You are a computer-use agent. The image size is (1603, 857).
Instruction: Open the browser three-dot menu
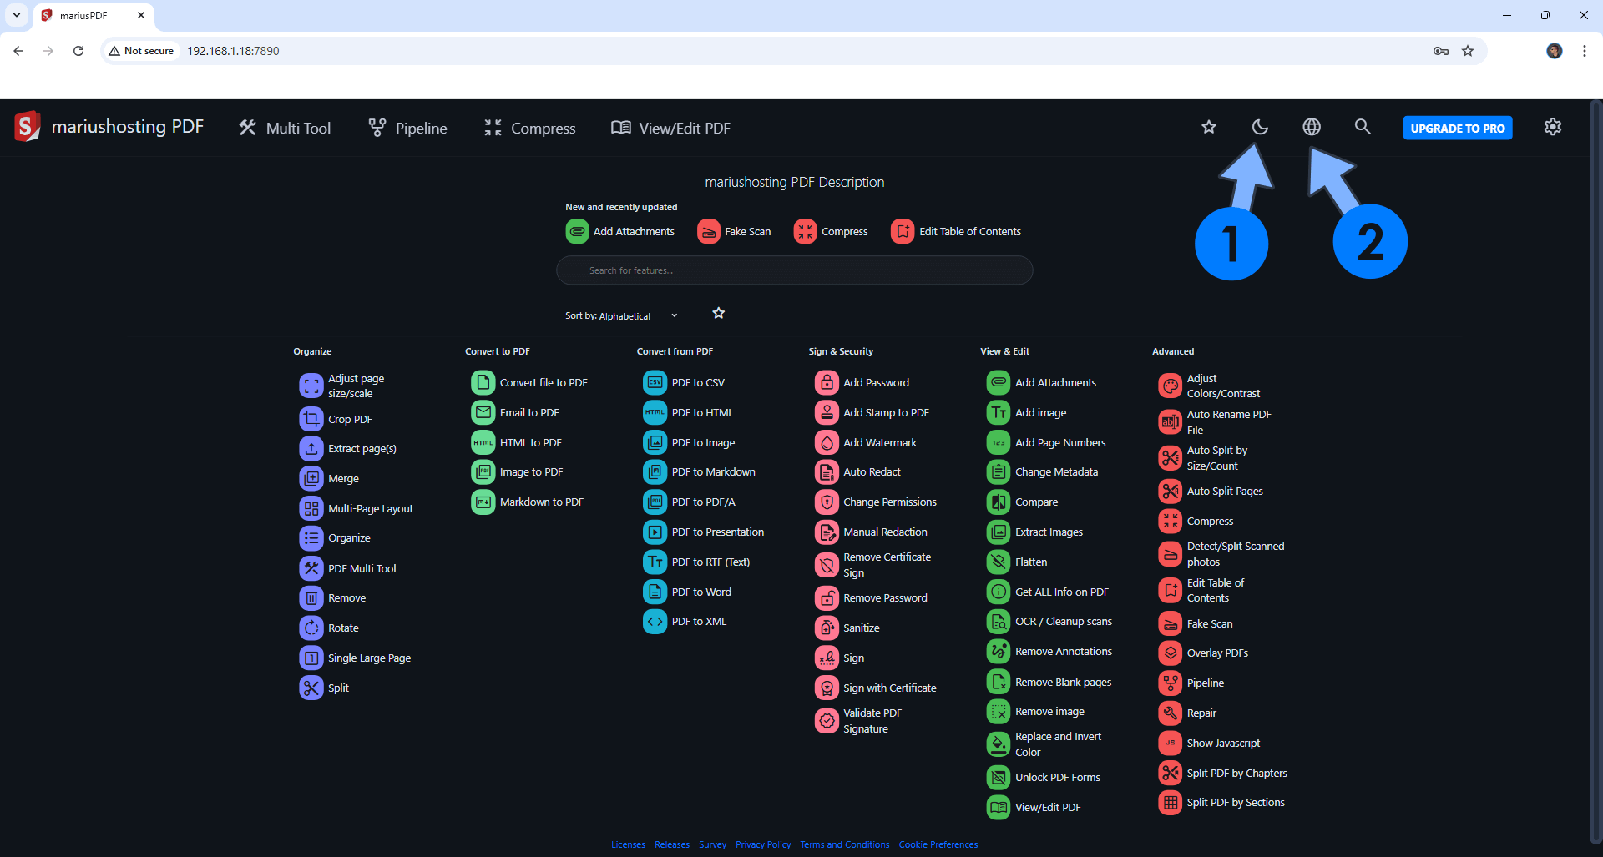[1584, 51]
